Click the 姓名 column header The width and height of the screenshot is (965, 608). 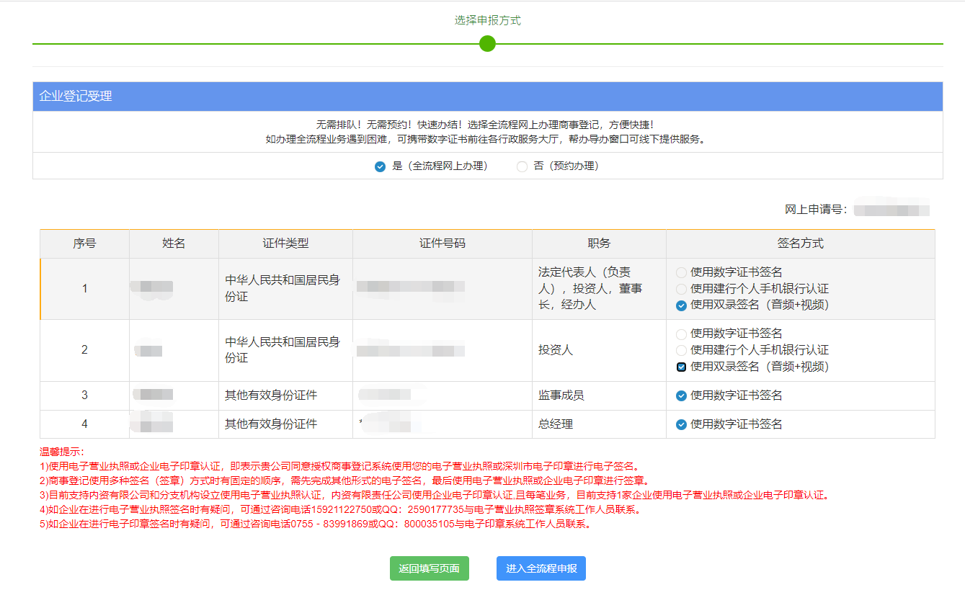point(174,243)
